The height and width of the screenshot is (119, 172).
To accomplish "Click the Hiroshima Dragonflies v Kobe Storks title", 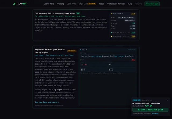I will [146, 103].
